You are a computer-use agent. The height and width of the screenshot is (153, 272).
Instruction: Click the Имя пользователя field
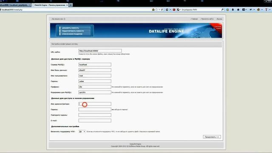click(x=95, y=76)
